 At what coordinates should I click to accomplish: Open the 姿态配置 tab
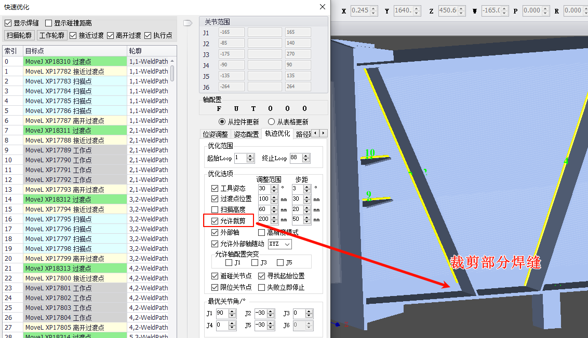pyautogui.click(x=246, y=134)
